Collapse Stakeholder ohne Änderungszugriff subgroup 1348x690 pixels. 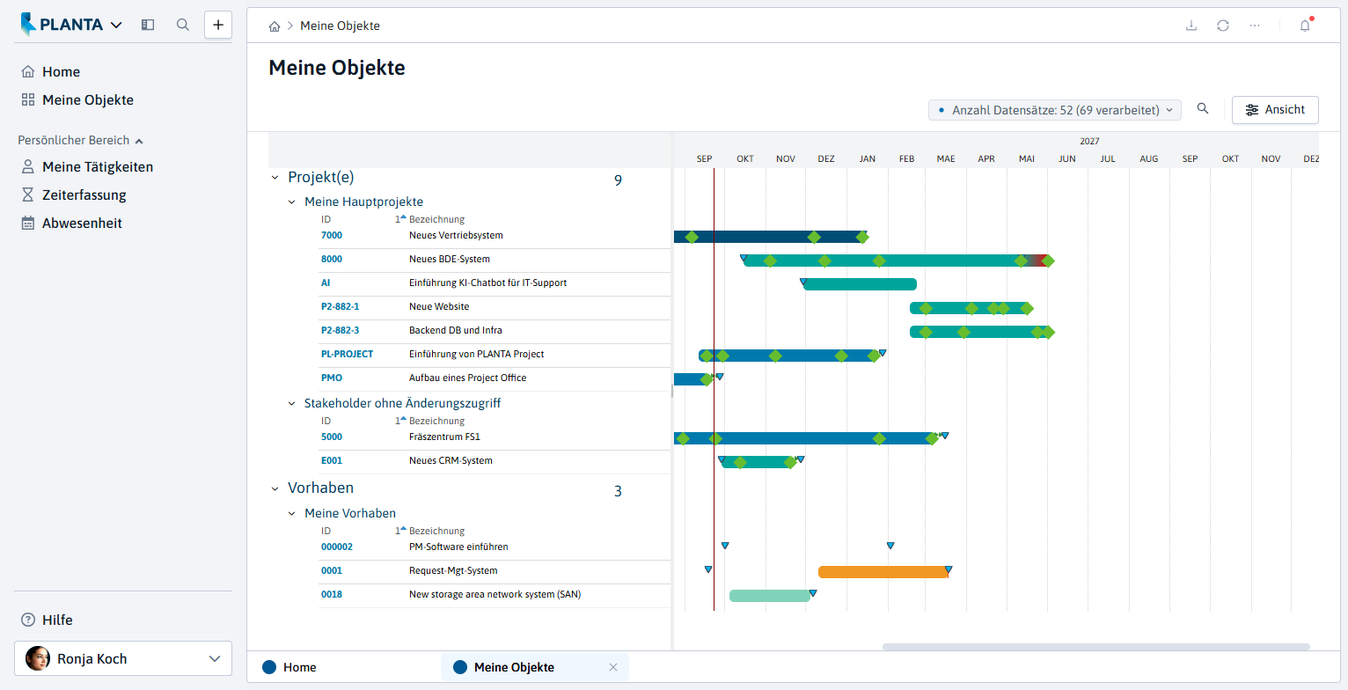pyautogui.click(x=292, y=404)
